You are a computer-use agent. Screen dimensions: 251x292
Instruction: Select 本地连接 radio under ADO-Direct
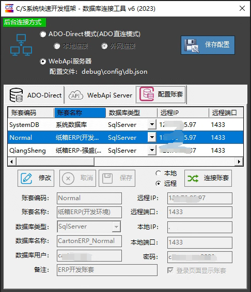(57, 46)
